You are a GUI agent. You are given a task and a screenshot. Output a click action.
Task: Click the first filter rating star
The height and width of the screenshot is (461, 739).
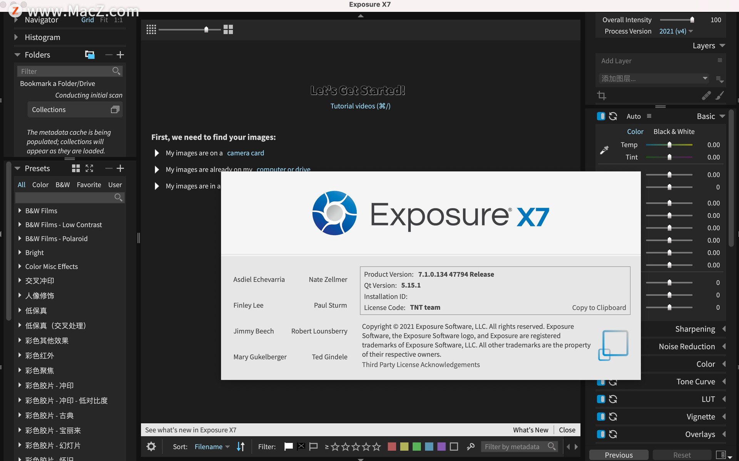click(335, 446)
